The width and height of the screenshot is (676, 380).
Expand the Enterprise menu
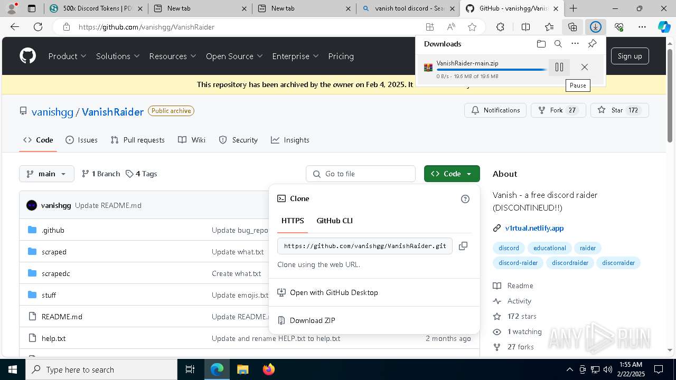[x=295, y=56]
